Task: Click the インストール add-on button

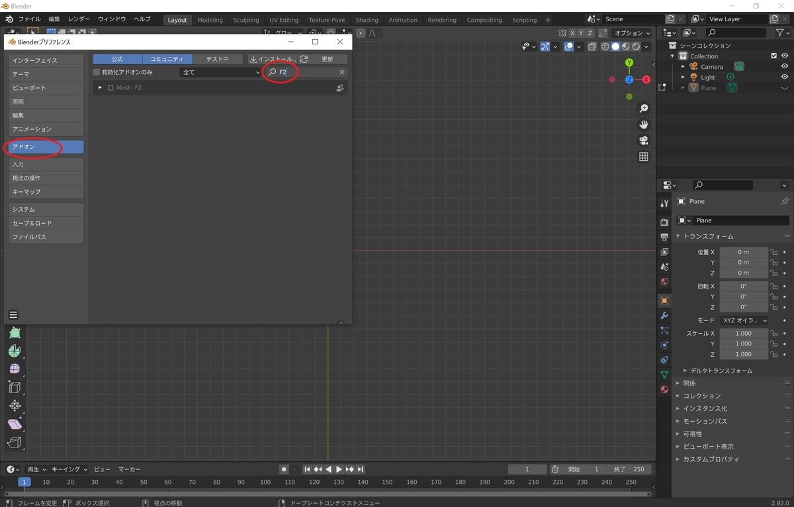Action: coord(273,59)
